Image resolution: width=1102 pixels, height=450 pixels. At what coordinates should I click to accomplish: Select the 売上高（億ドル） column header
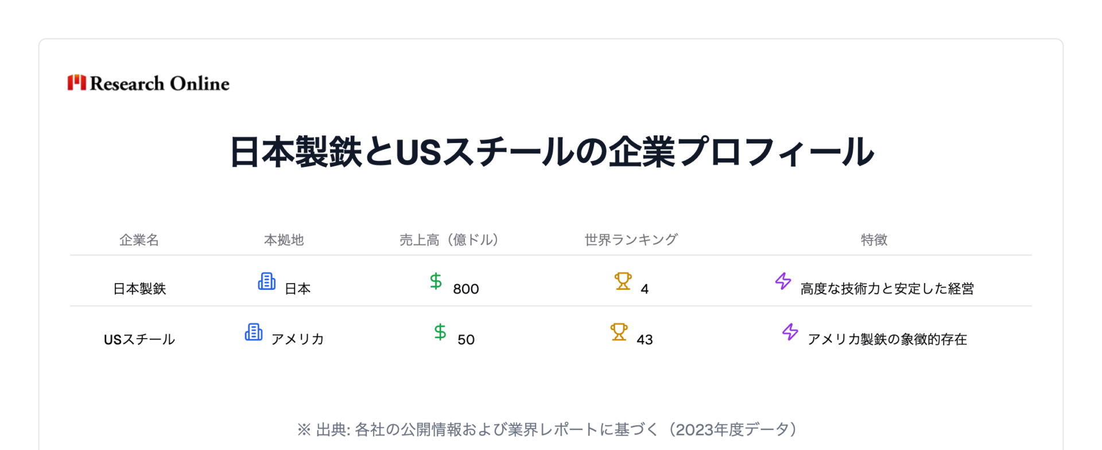449,240
